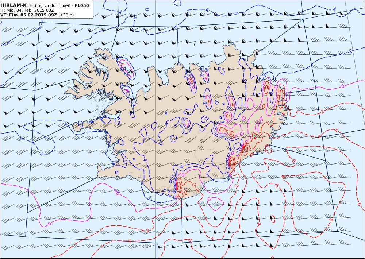Click the HIRLAM-K model name in the title box
365x259 pixels.
click(14, 5)
